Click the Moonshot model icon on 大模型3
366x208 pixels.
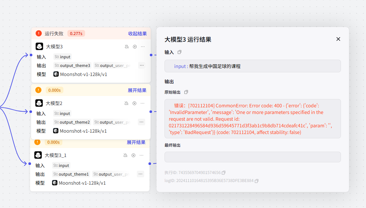[56, 74]
